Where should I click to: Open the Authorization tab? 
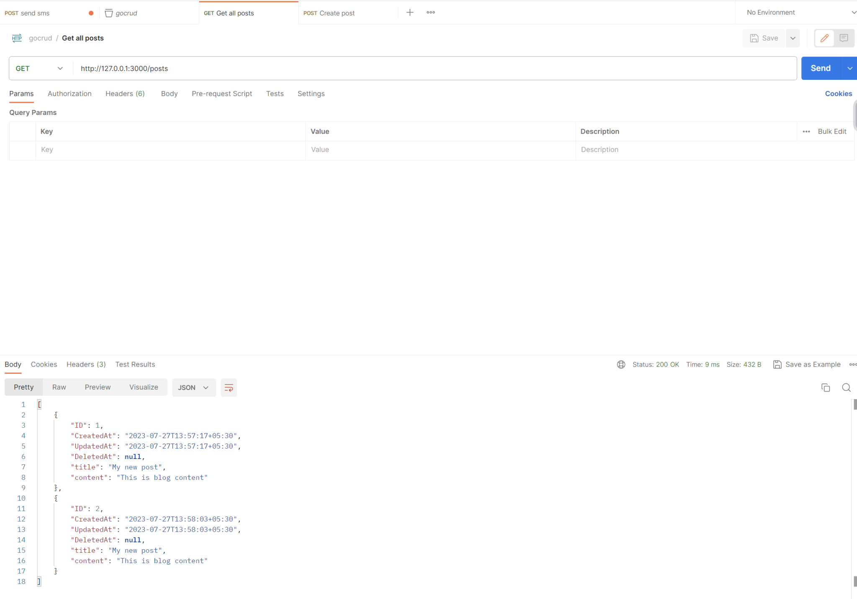click(69, 94)
